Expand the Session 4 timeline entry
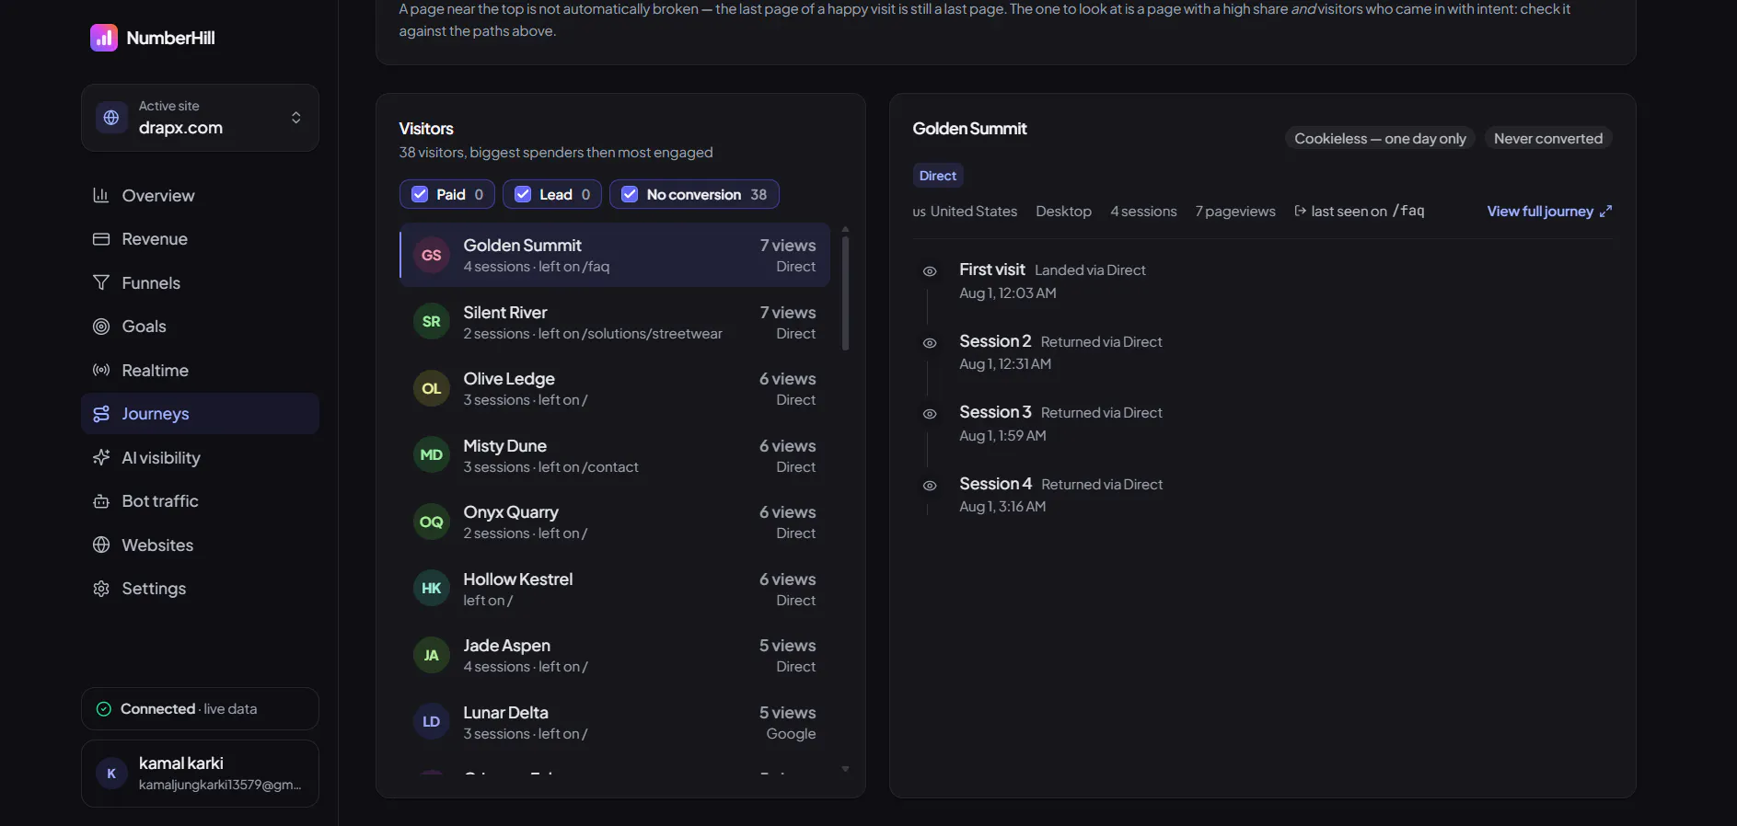1737x826 pixels. (1263, 494)
